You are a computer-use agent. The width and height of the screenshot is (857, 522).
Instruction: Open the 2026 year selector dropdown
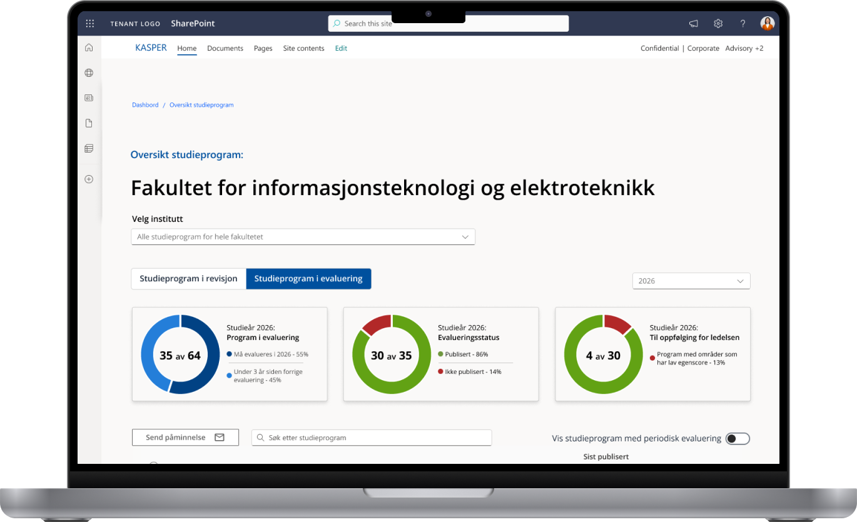(691, 281)
